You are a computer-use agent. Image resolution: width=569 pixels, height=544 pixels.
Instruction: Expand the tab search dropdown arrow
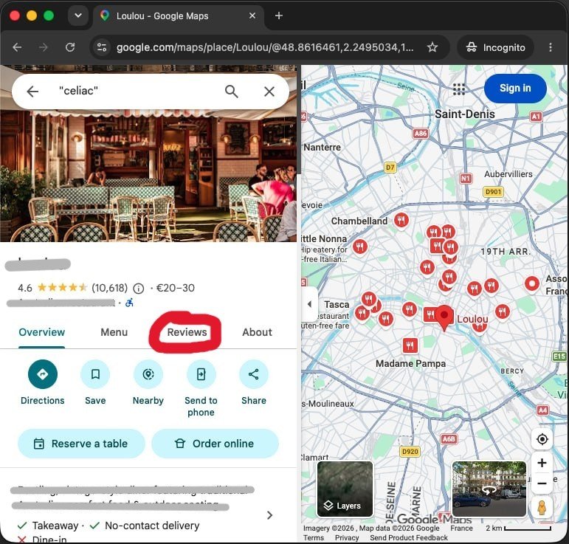tap(78, 16)
